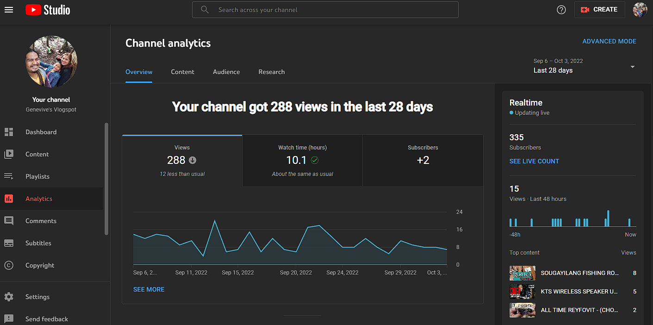Click the Updating live status text
Screen dimensions: 653x325
point(532,113)
